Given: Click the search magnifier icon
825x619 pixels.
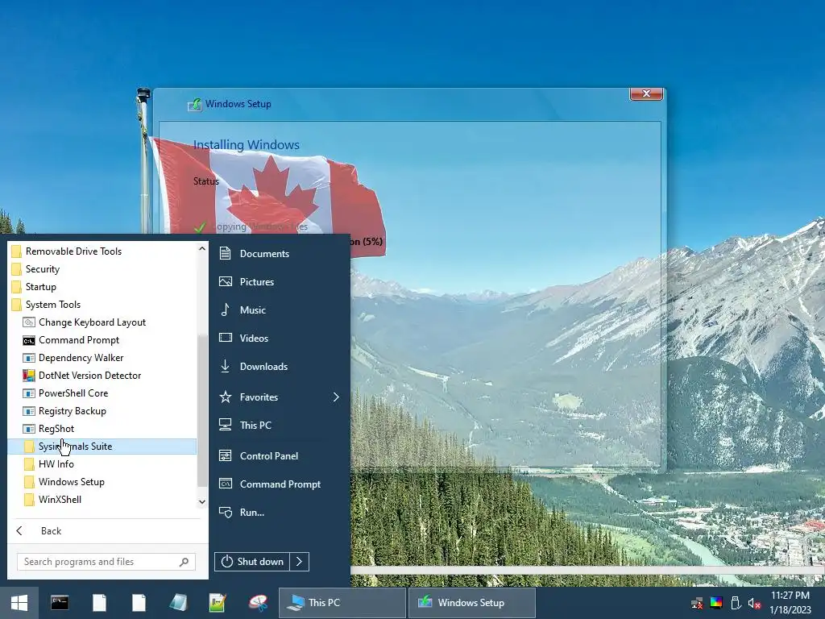Looking at the screenshot, I should [x=184, y=562].
